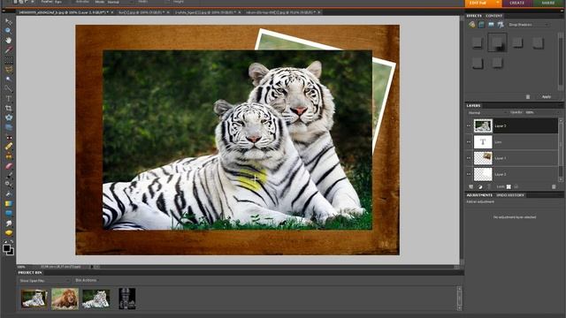Select the Lasso tool
Screen dimensions: 566x318
[x=8, y=69]
